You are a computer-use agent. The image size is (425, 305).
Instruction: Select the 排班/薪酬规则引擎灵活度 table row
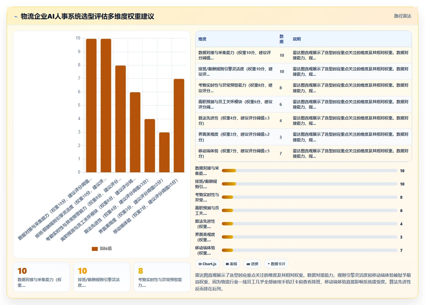(x=303, y=71)
